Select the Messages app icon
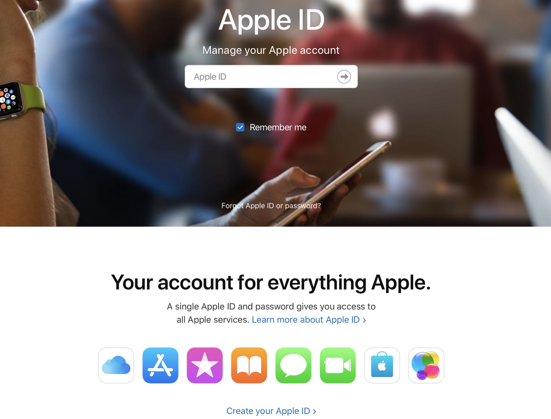The image size is (551, 419). (293, 365)
